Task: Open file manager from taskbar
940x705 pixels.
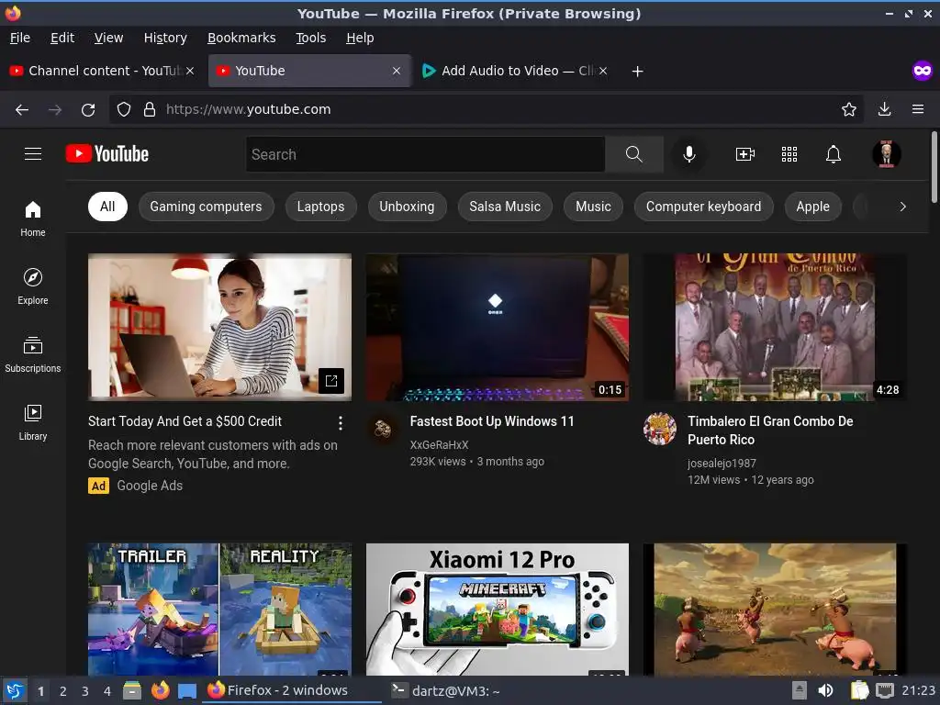Action: (x=132, y=690)
